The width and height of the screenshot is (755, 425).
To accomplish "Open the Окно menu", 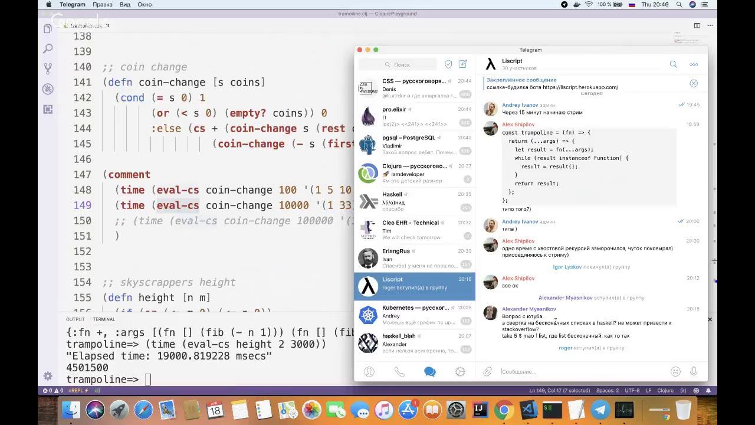I will (145, 4).
